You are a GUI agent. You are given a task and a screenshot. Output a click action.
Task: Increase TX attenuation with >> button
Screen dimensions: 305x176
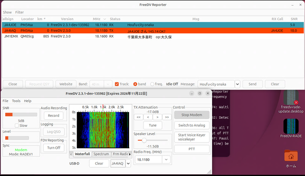pyautogui.click(x=167, y=117)
